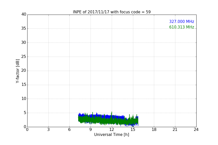Click the y-axis tick label '40'
This screenshot has width=218, height=145.
click(x=24, y=14)
